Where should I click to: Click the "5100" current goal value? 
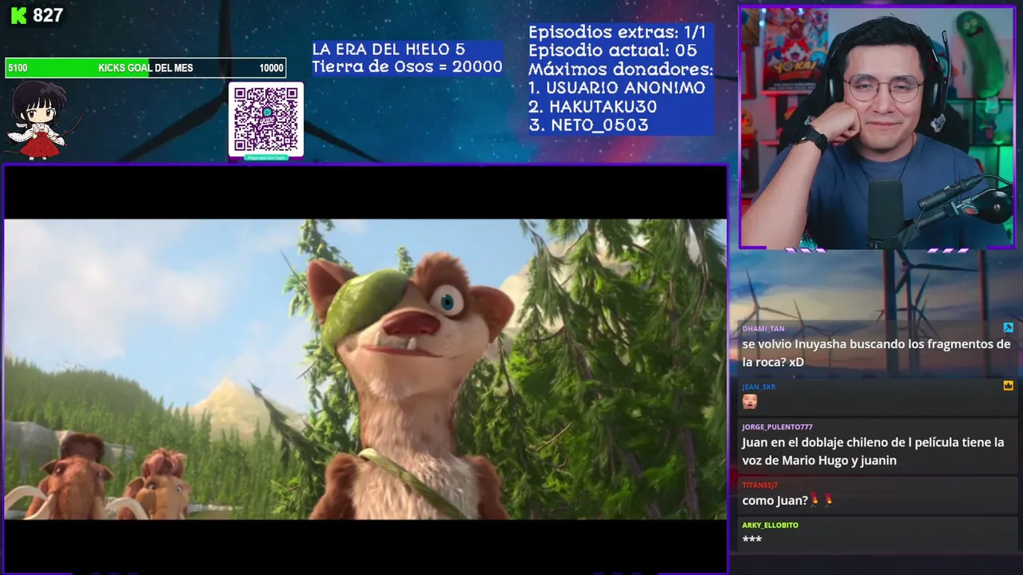point(18,68)
